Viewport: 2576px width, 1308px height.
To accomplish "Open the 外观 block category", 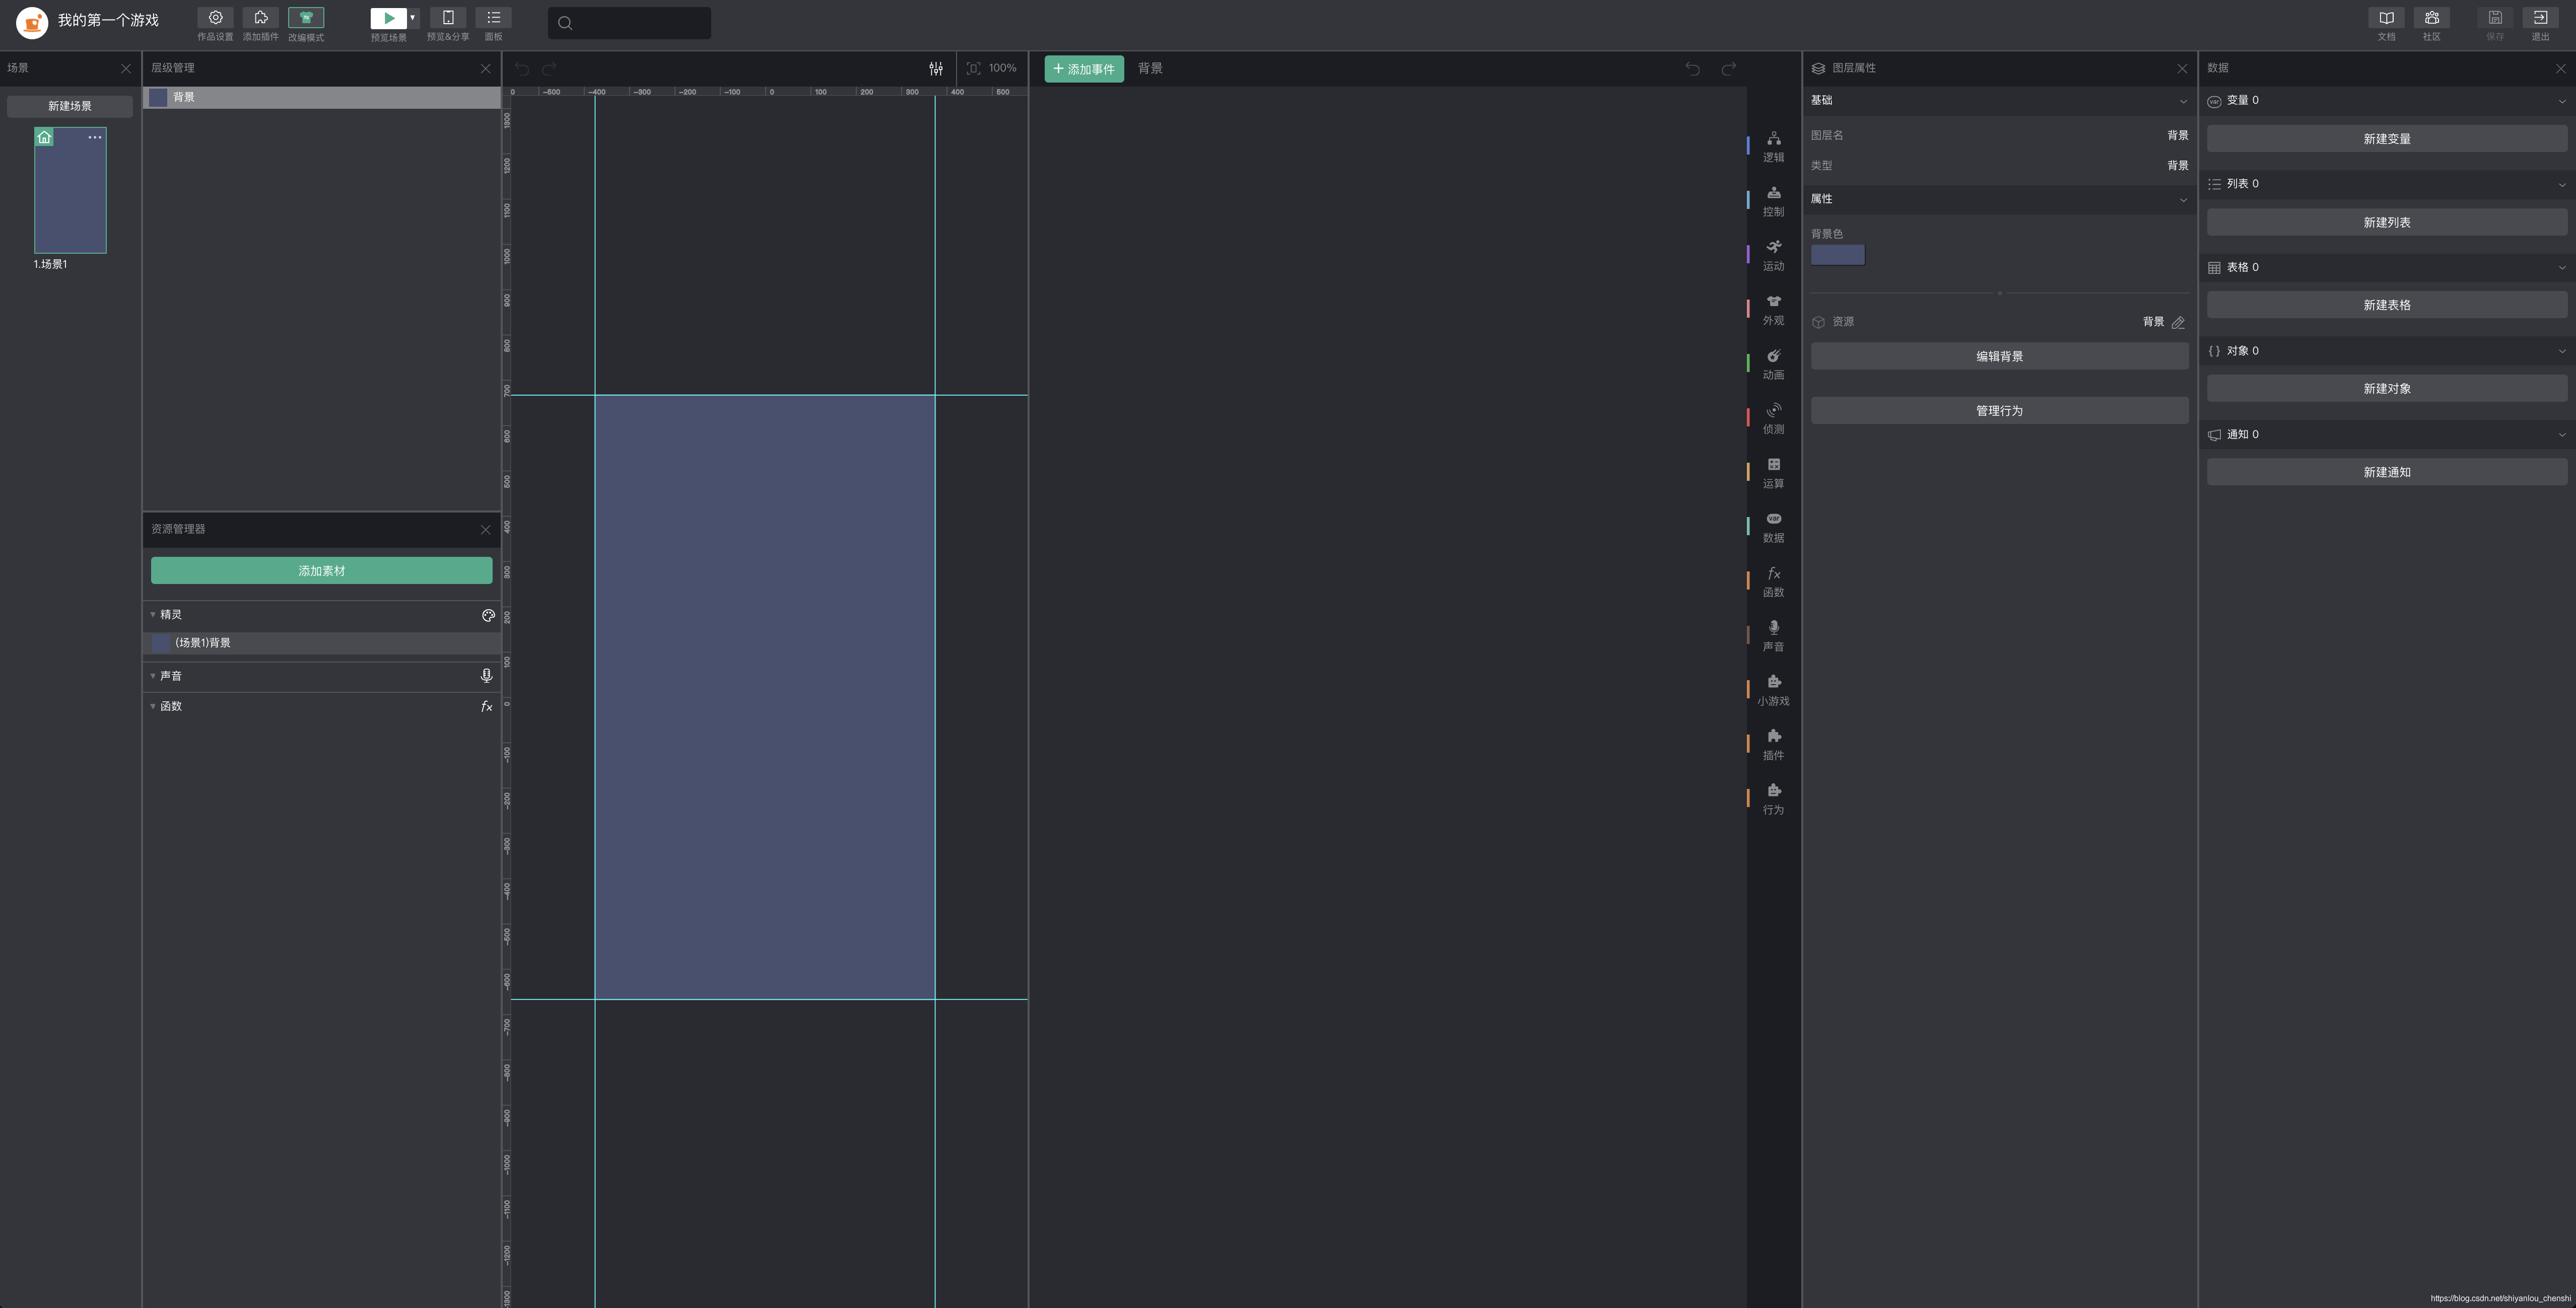I will tap(1773, 310).
